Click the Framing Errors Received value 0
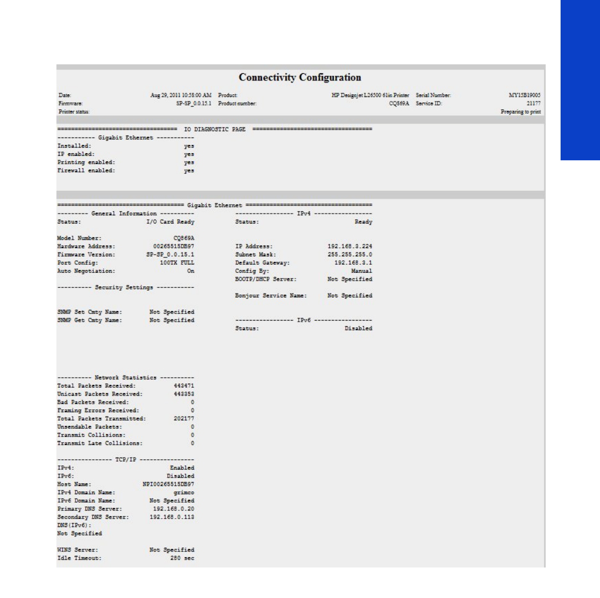This screenshot has width=600, height=598. point(193,411)
